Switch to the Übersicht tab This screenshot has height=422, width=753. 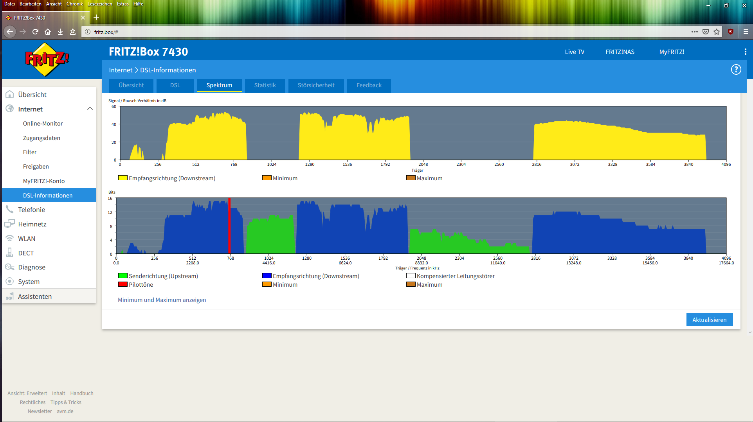pyautogui.click(x=131, y=85)
